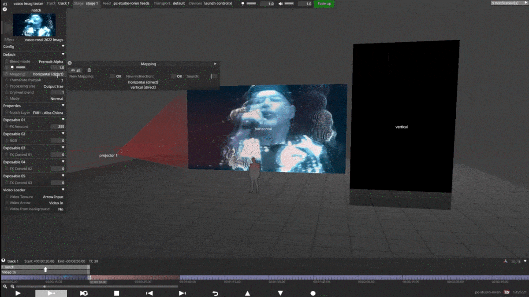Click the FX Amount value 255
The image size is (529, 297).
tap(57, 127)
